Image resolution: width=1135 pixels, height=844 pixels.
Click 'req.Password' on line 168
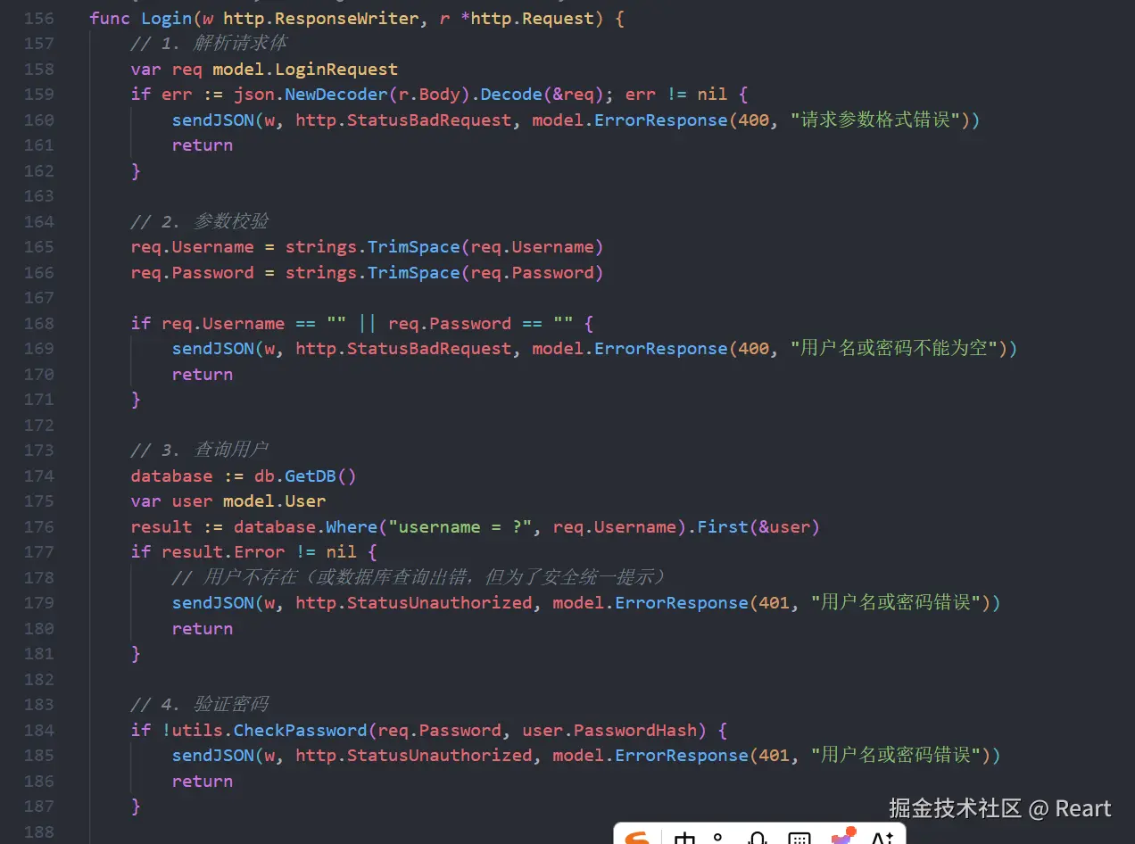point(450,323)
